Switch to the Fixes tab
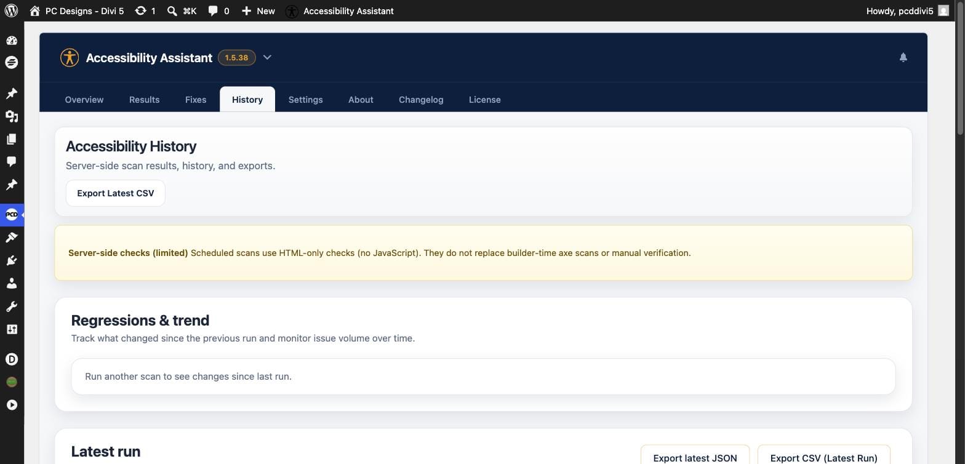This screenshot has width=965, height=464. click(x=196, y=100)
